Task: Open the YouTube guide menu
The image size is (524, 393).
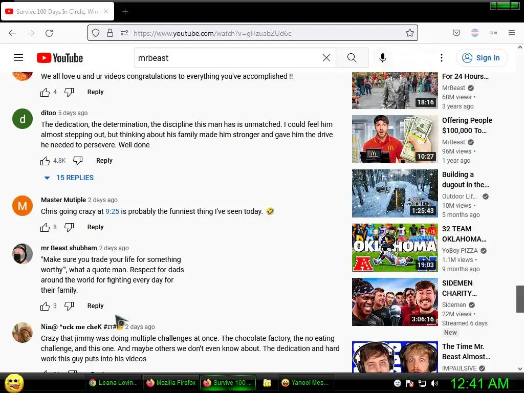Action: click(18, 58)
